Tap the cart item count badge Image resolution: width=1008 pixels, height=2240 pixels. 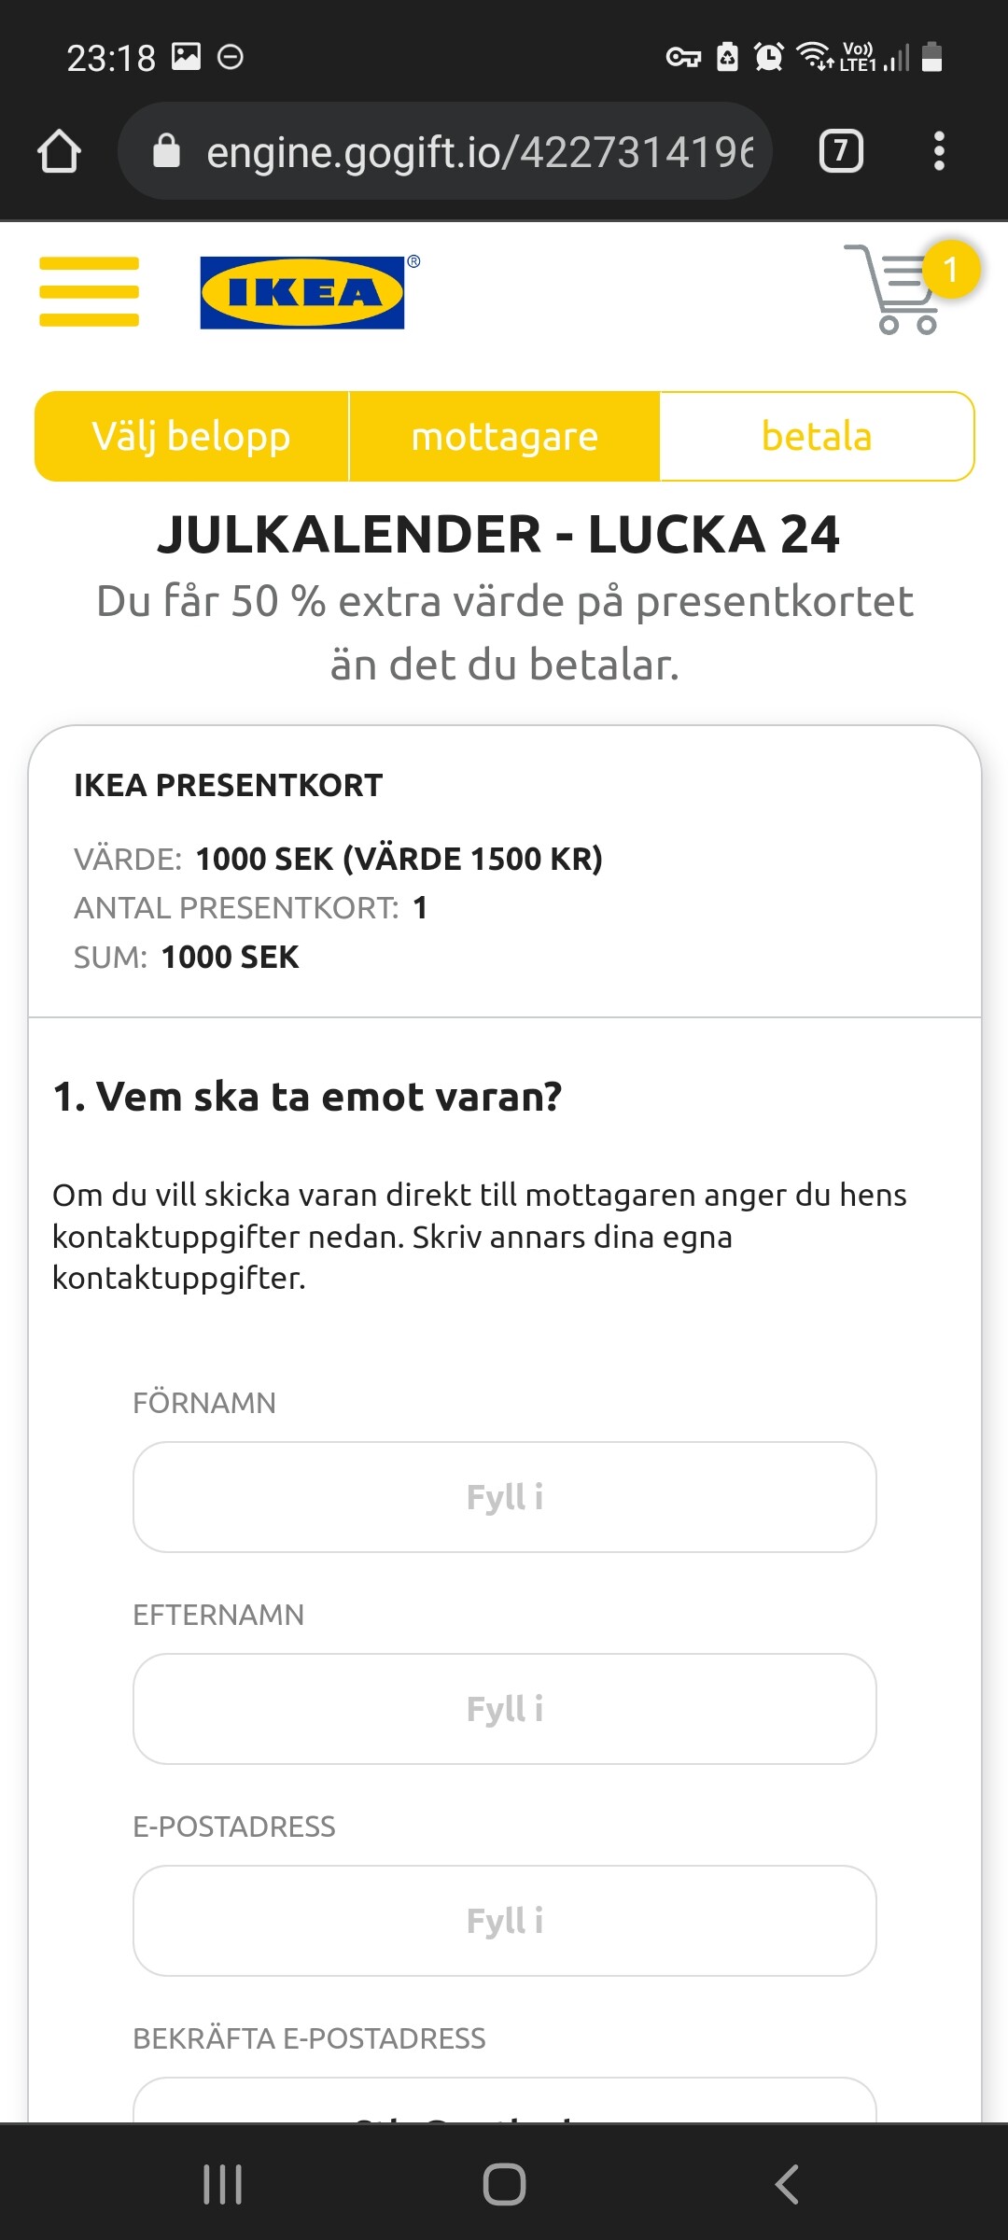click(951, 270)
